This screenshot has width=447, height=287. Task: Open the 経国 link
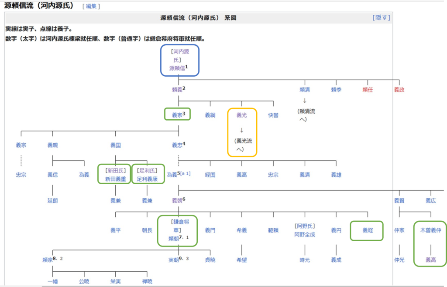coord(210,175)
